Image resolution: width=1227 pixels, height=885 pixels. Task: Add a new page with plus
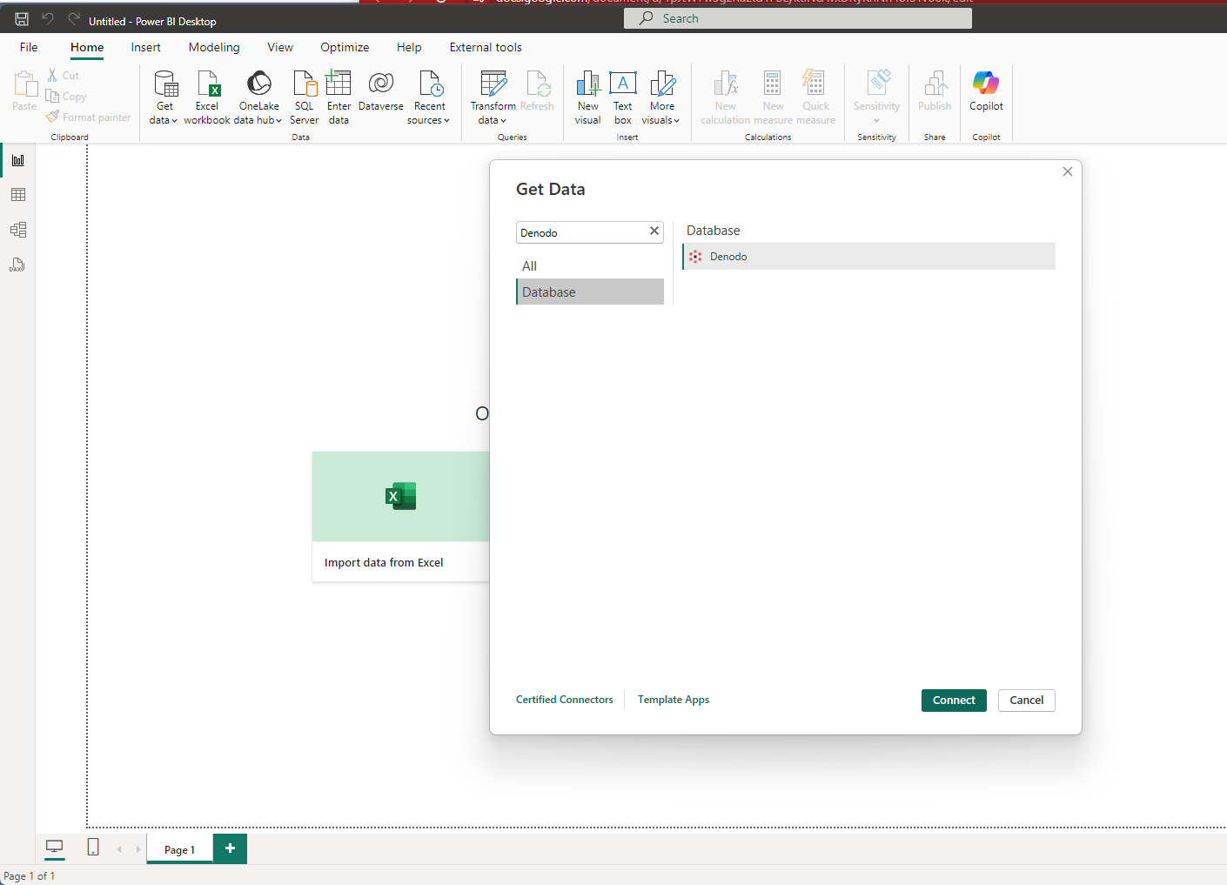click(230, 848)
